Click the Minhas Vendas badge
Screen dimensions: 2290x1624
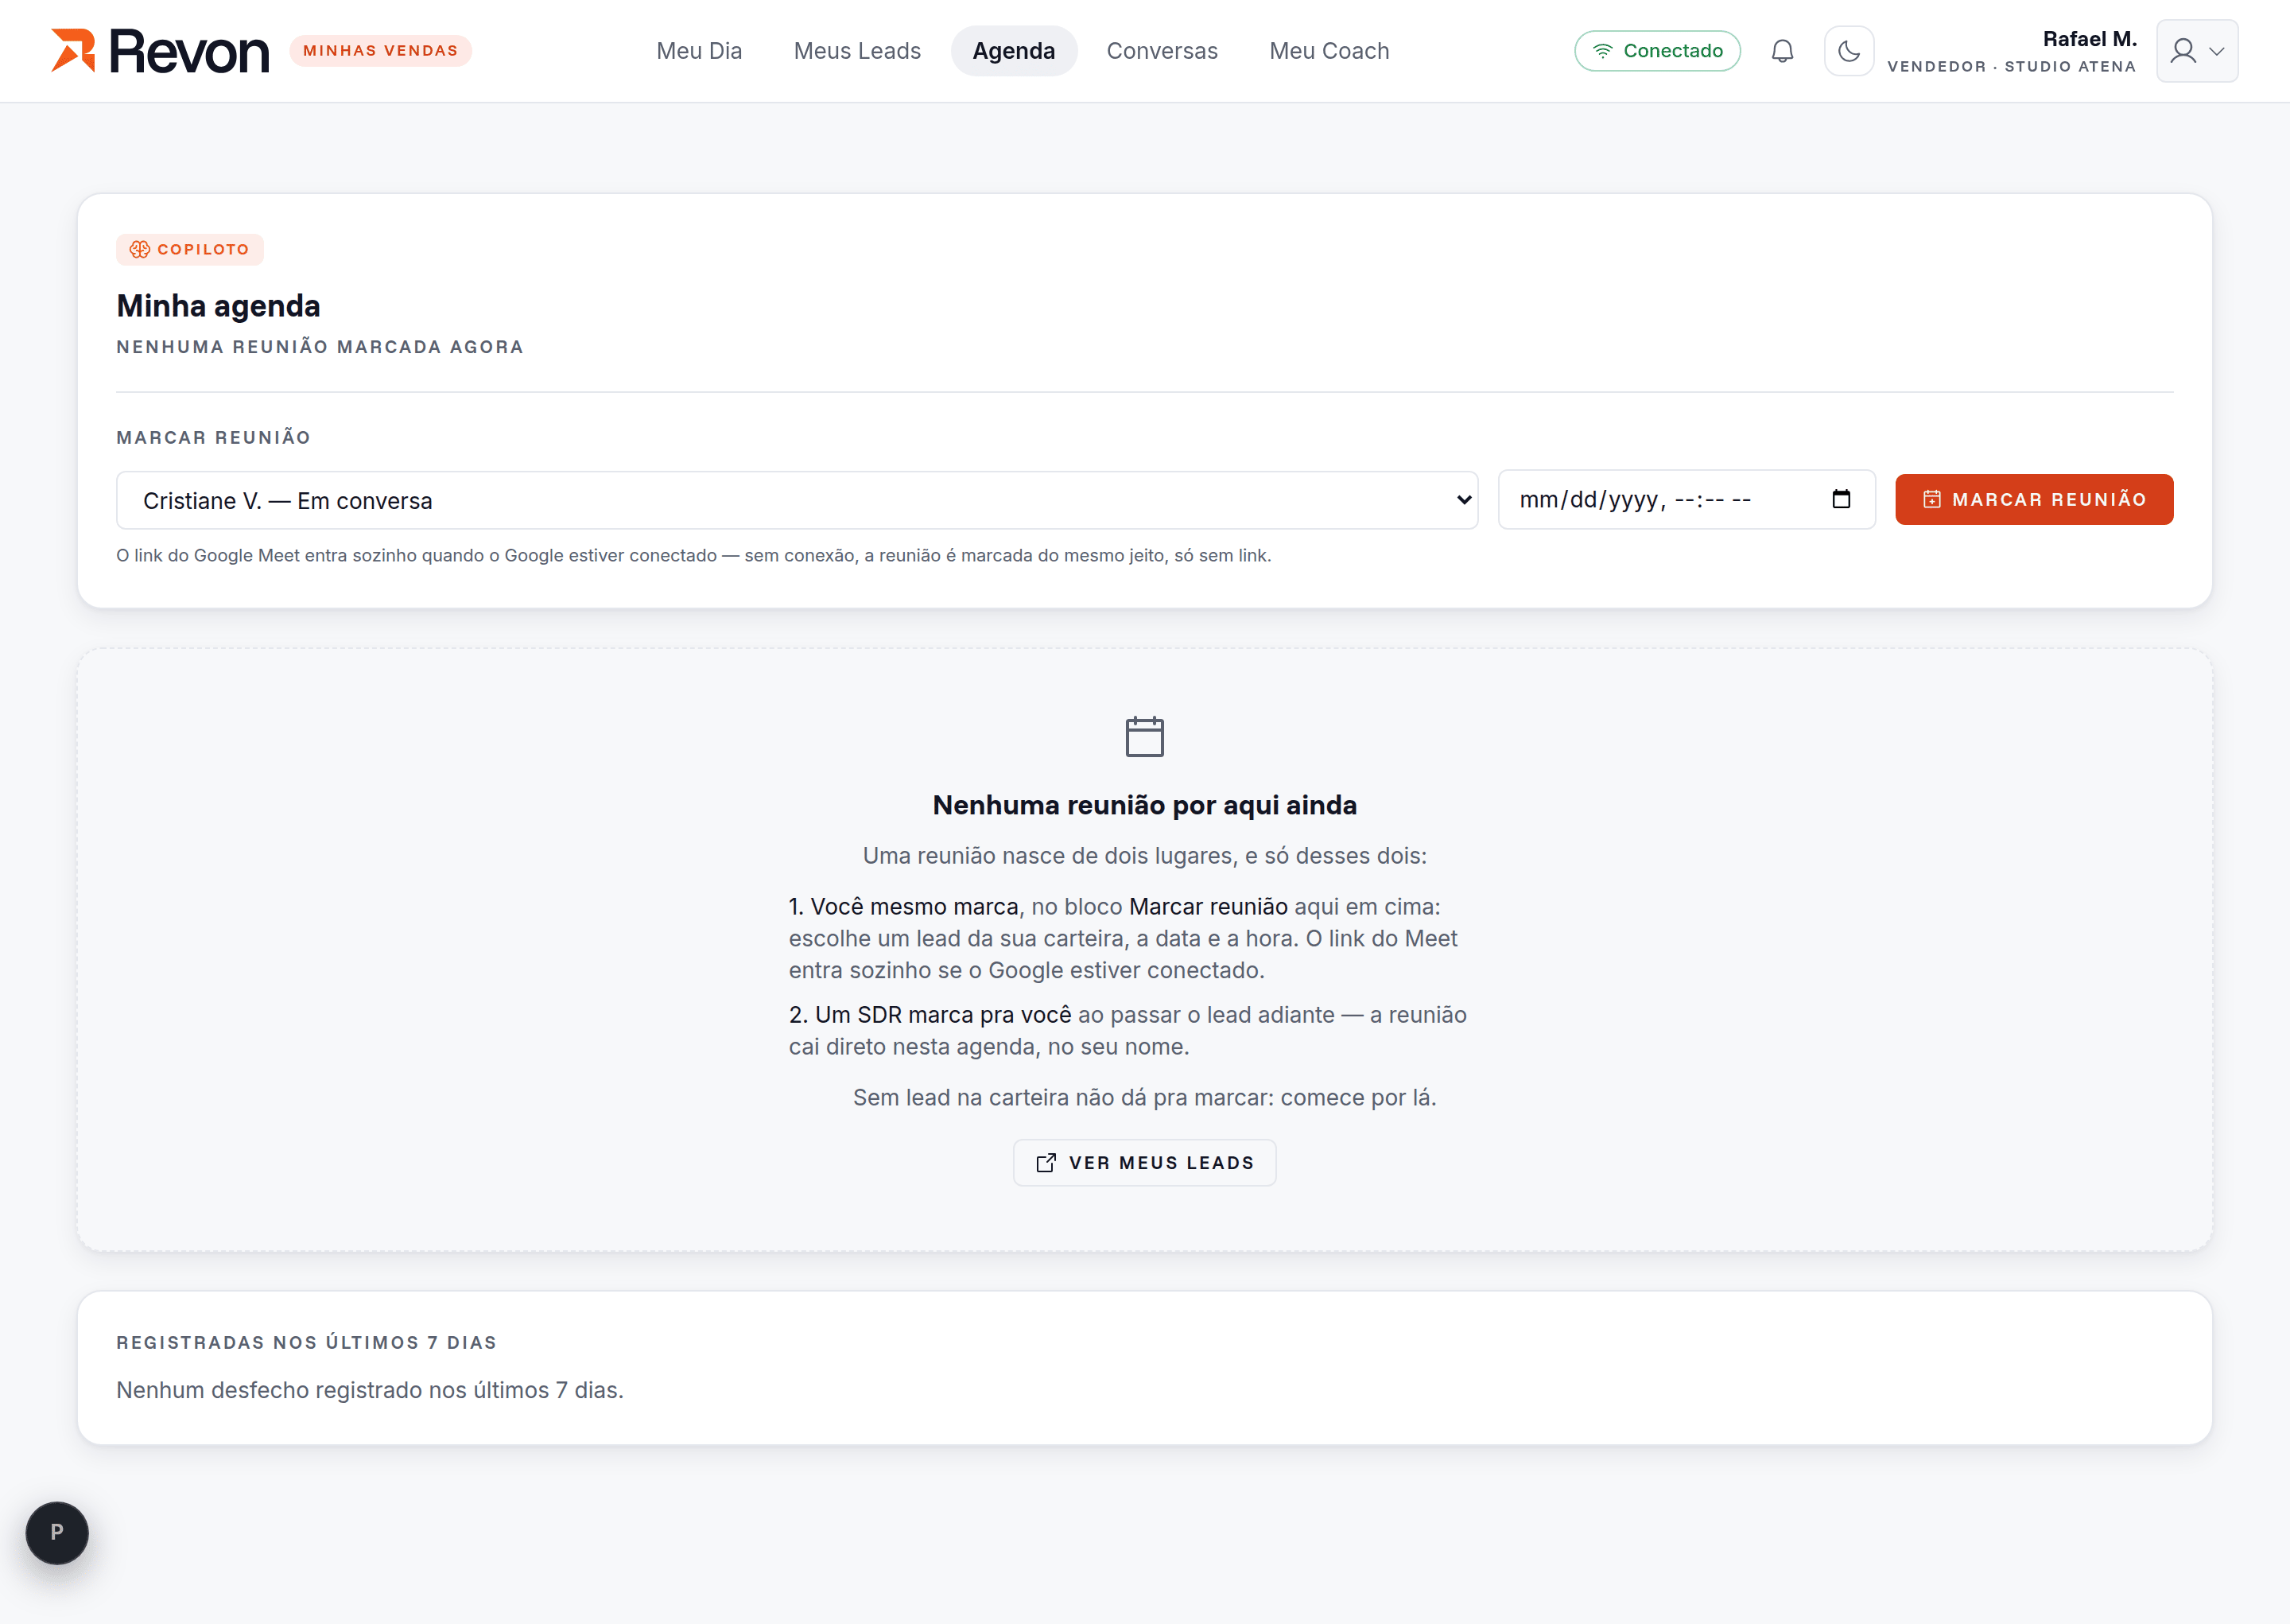[380, 51]
